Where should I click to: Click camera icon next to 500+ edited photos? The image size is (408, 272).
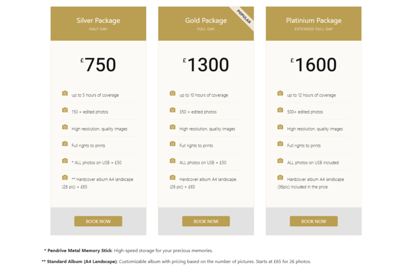[280, 110]
